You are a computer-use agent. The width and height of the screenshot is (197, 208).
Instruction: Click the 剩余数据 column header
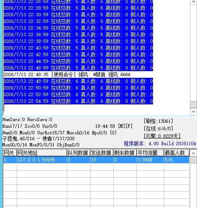(x=125, y=153)
